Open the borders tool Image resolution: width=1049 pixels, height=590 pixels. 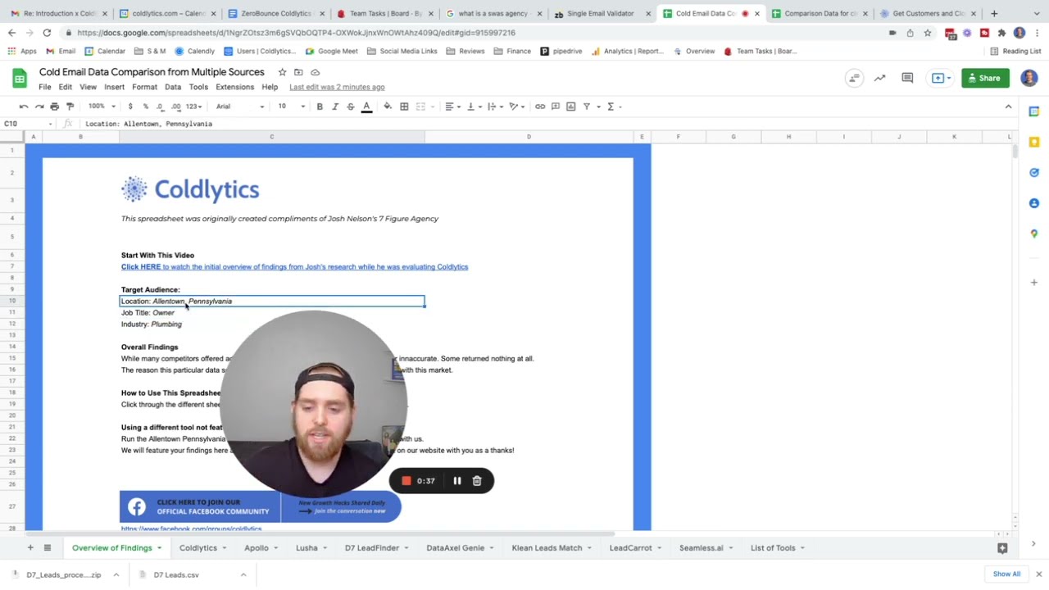click(404, 107)
